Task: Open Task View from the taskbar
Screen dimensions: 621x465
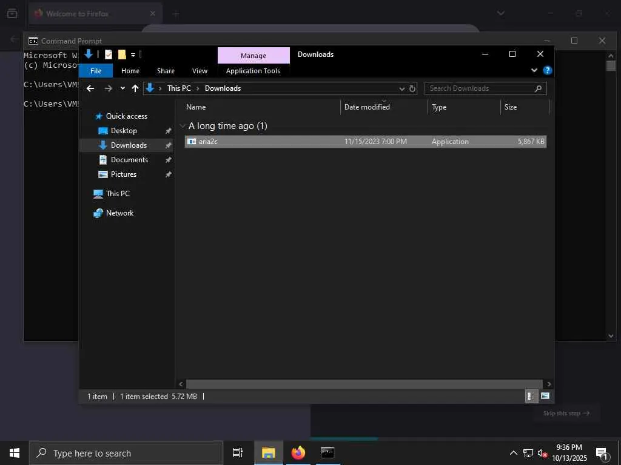Action: coord(238,453)
